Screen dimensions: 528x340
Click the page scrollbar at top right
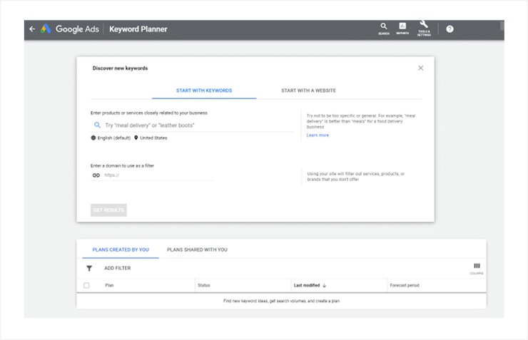pyautogui.click(x=502, y=26)
